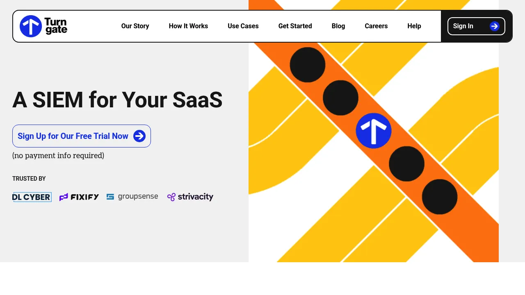Click the DL Cyber logo
This screenshot has width=525, height=295.
(x=32, y=197)
